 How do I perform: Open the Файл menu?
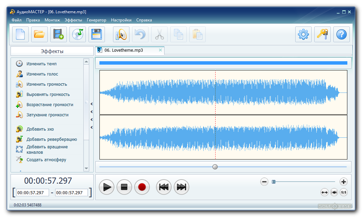tap(17, 20)
